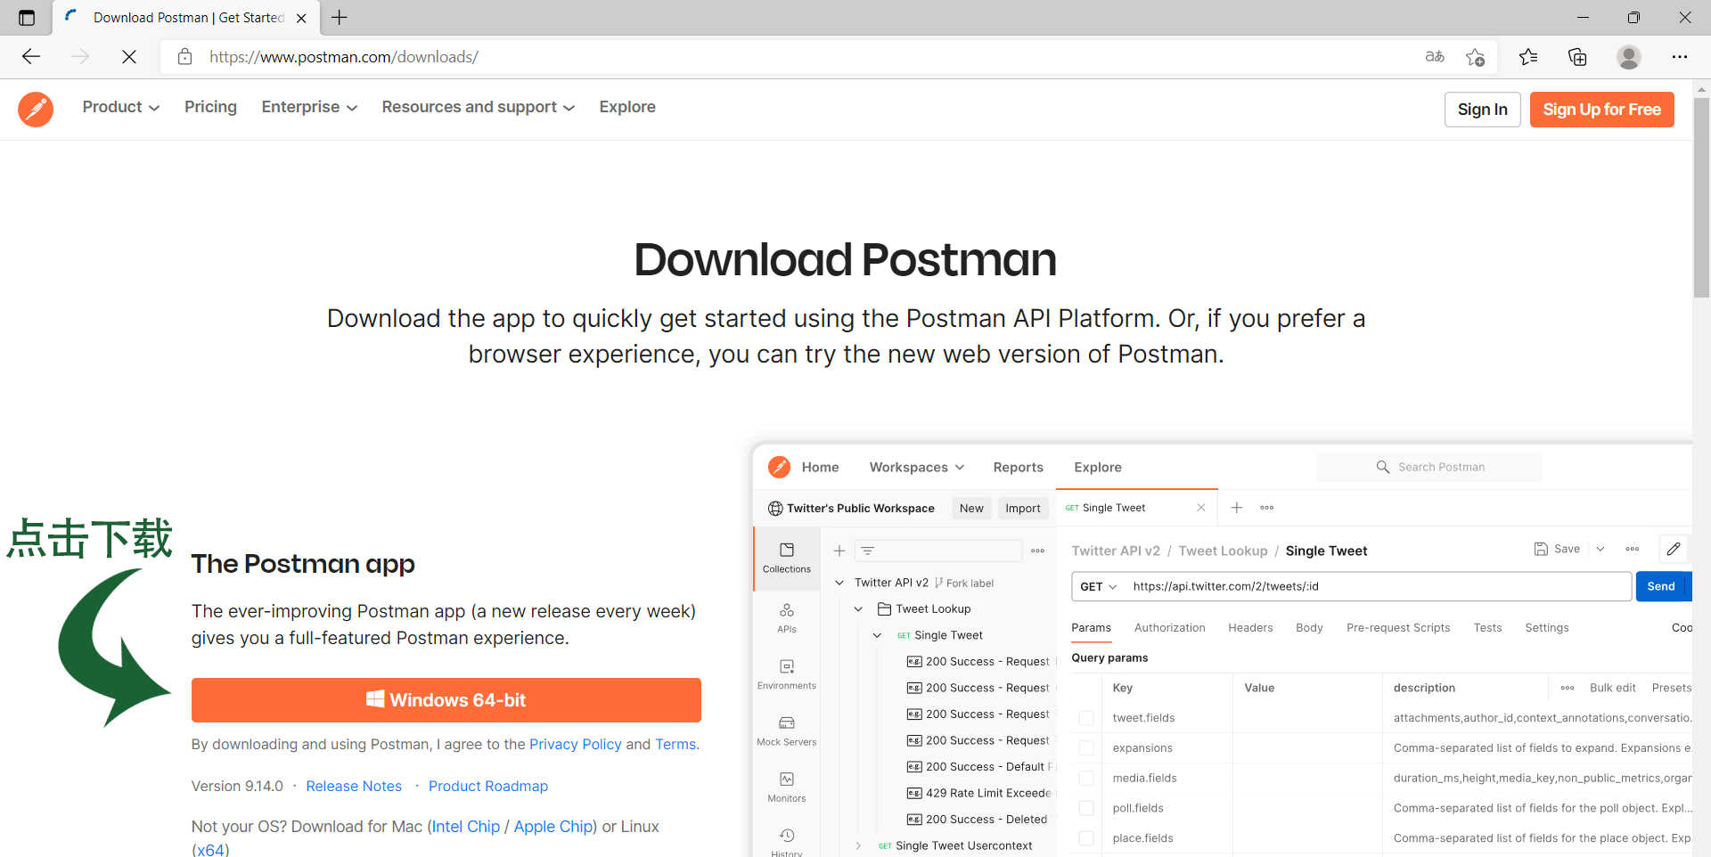Expand Single Tweet Usercontext request
This screenshot has width=1711, height=857.
858,846
